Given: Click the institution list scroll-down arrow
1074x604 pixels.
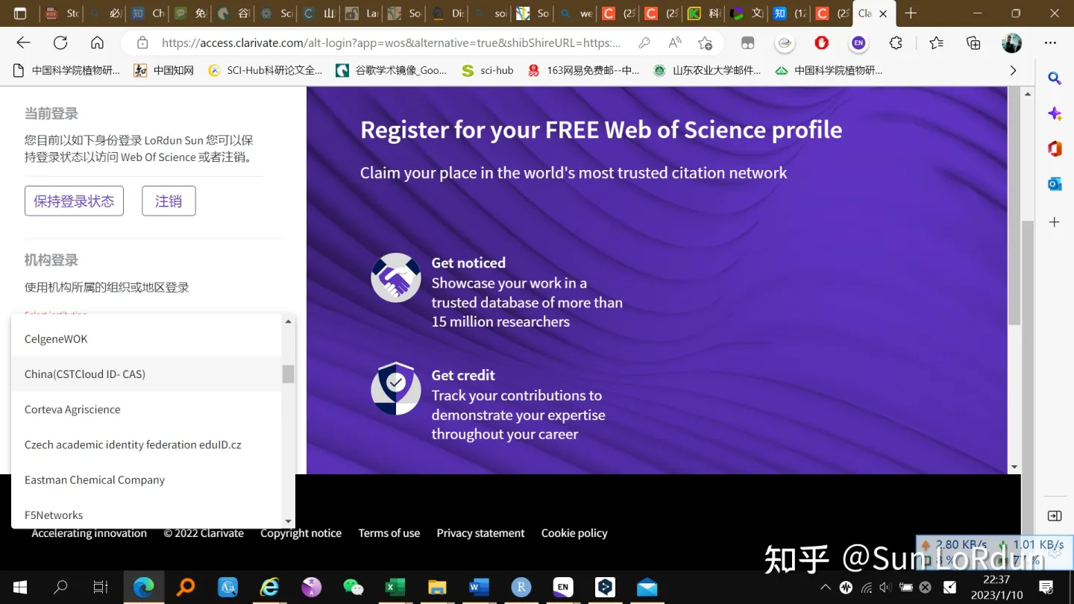Looking at the screenshot, I should pos(288,520).
